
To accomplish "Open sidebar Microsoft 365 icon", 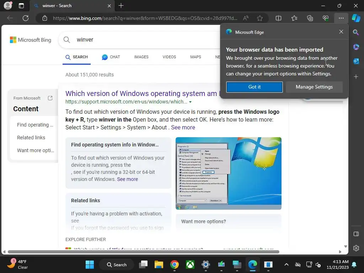I will pos(356,47).
